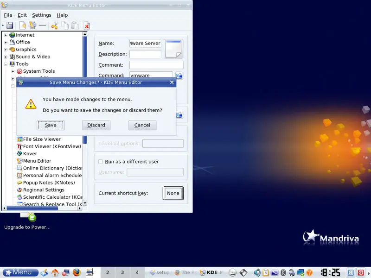Select Kover in the tree

pyautogui.click(x=27, y=154)
